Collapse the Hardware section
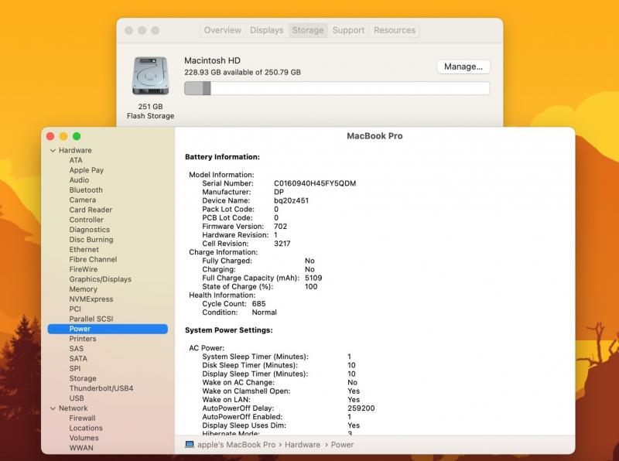Viewport: 619px width, 461px height. pos(53,150)
